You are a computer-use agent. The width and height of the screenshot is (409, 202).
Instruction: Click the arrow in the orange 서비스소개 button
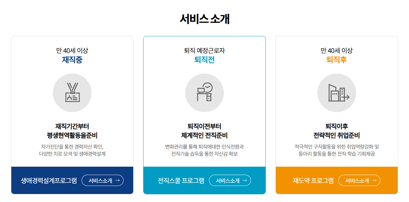[x=374, y=180]
